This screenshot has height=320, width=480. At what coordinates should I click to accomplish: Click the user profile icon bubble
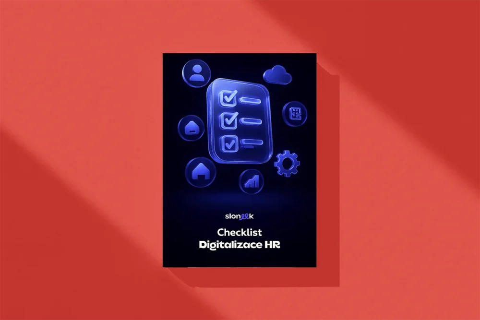pos(196,74)
